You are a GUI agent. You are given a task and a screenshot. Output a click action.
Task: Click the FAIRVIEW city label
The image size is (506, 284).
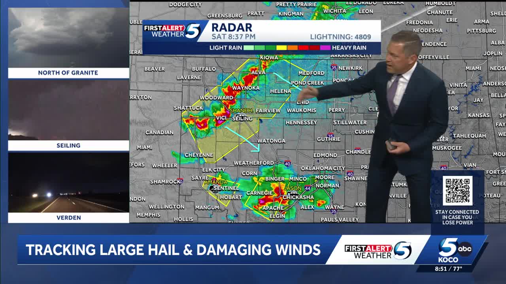click(x=268, y=111)
